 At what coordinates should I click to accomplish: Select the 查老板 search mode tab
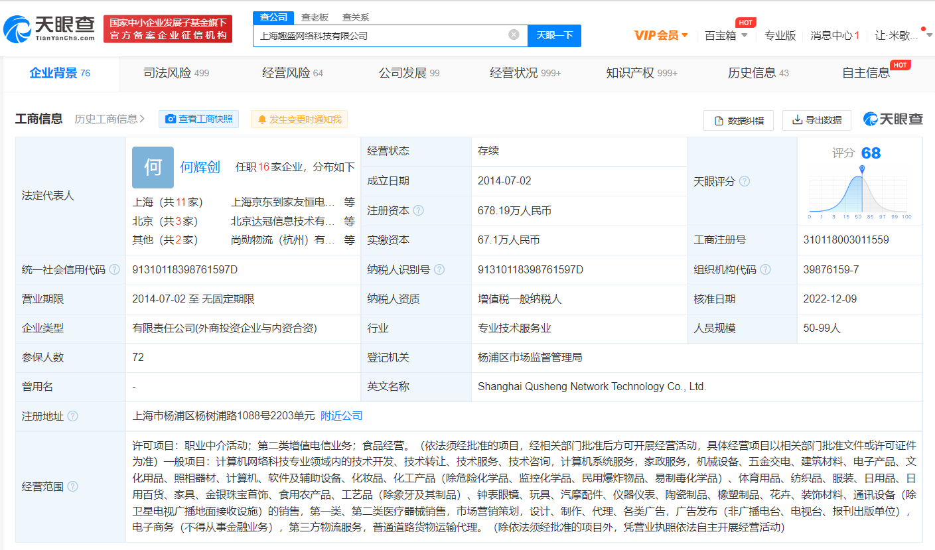[x=315, y=17]
